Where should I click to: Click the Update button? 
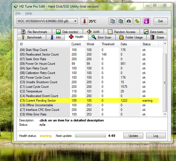pyautogui.click(x=133, y=136)
